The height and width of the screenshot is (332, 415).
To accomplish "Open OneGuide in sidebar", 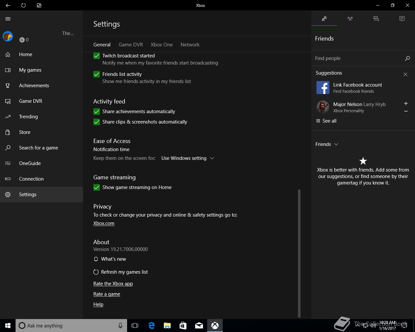I will click(41, 163).
